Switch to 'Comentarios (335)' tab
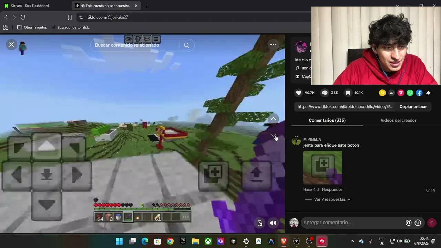Image resolution: width=441 pixels, height=248 pixels. pos(327,120)
